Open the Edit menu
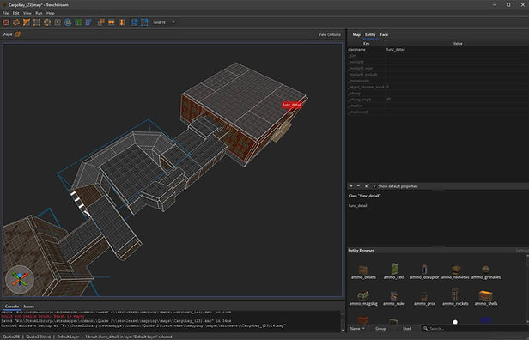This screenshot has width=529, height=340. 15,13
